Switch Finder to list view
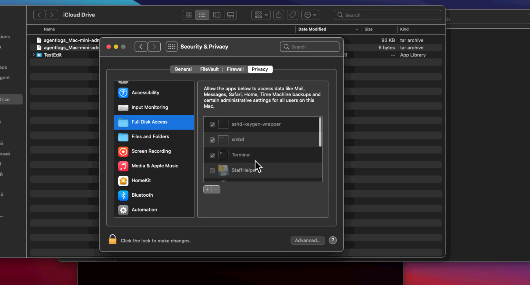This screenshot has height=285, width=530. point(202,15)
